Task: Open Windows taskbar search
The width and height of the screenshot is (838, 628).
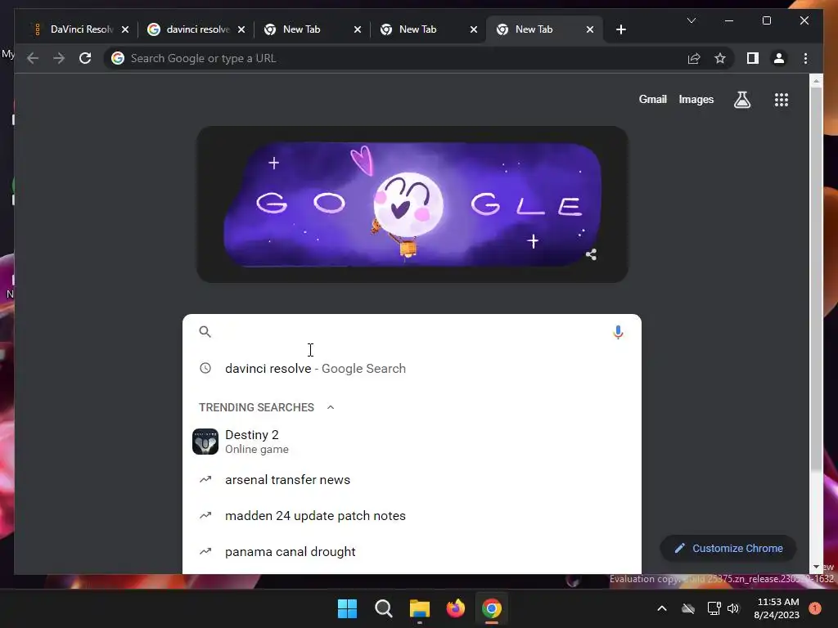Action: (x=383, y=608)
